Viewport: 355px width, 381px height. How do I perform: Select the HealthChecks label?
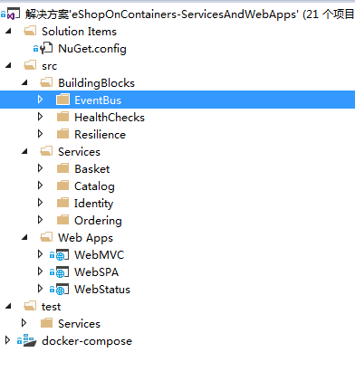(110, 118)
